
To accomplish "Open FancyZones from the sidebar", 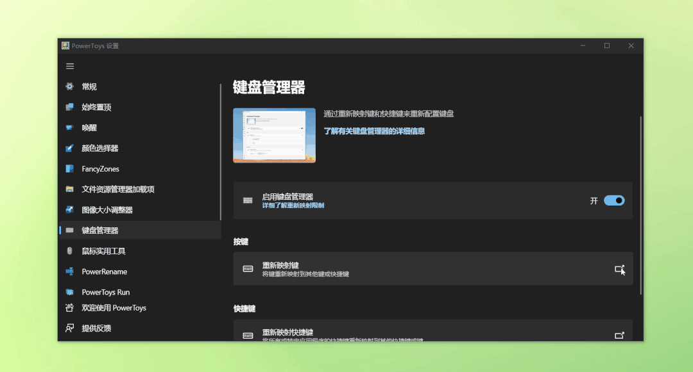I will tap(69, 168).
